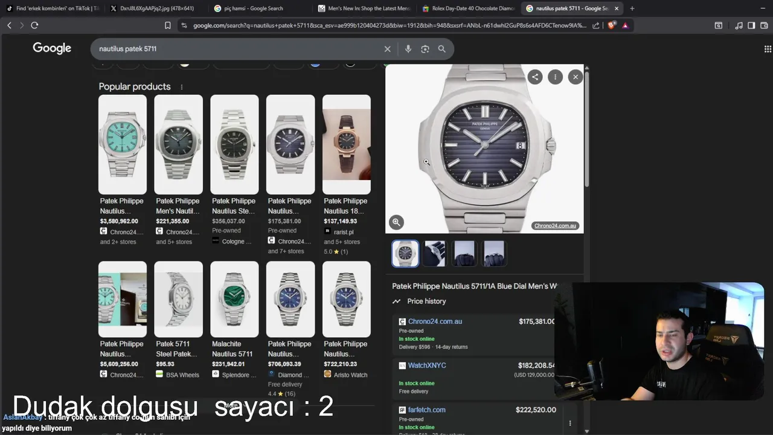Switch to Men's New In tab

pos(365,8)
